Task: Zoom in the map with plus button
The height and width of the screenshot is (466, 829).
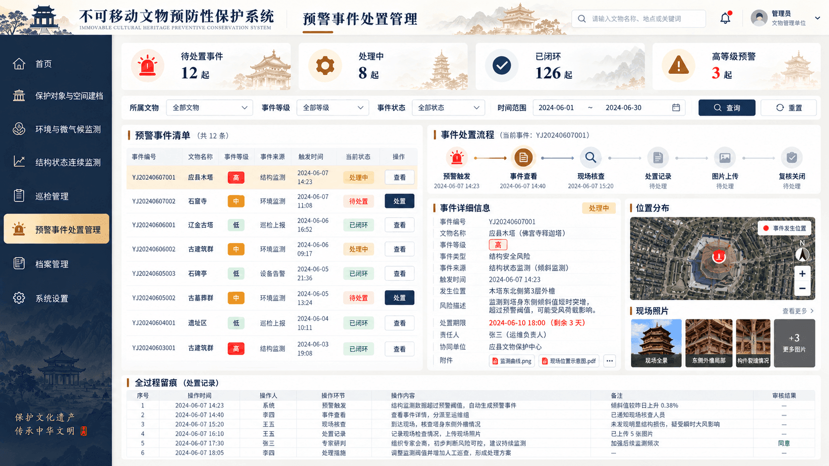Action: pos(802,273)
